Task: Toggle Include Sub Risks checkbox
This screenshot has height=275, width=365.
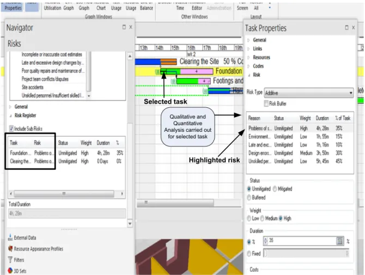Action: 11,129
